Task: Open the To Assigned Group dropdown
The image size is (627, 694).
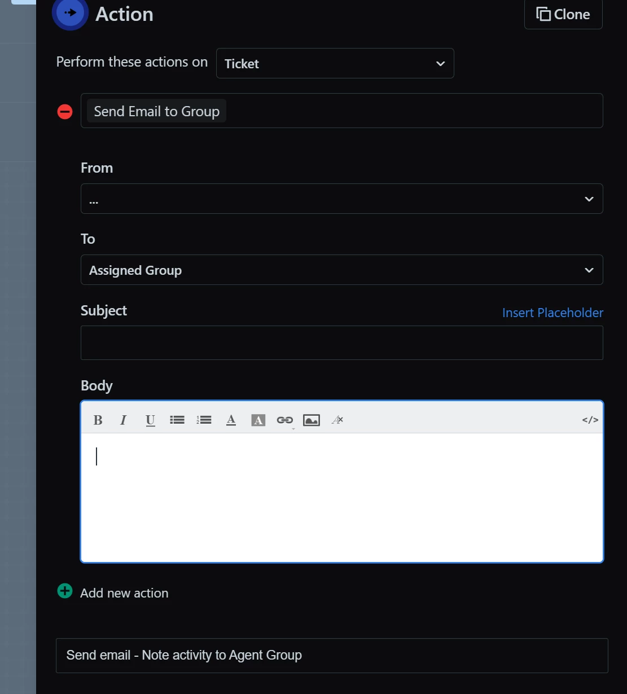Action: click(342, 270)
